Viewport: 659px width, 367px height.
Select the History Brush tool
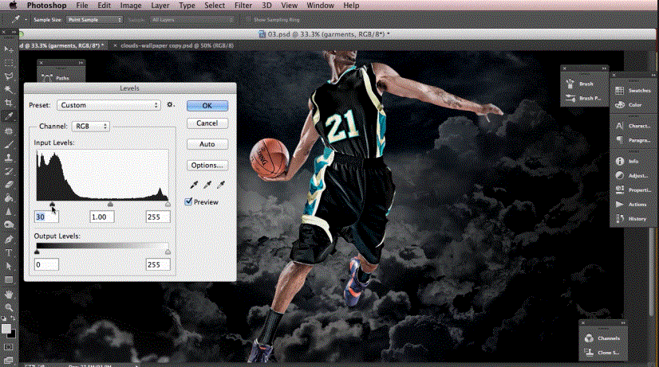[9, 171]
